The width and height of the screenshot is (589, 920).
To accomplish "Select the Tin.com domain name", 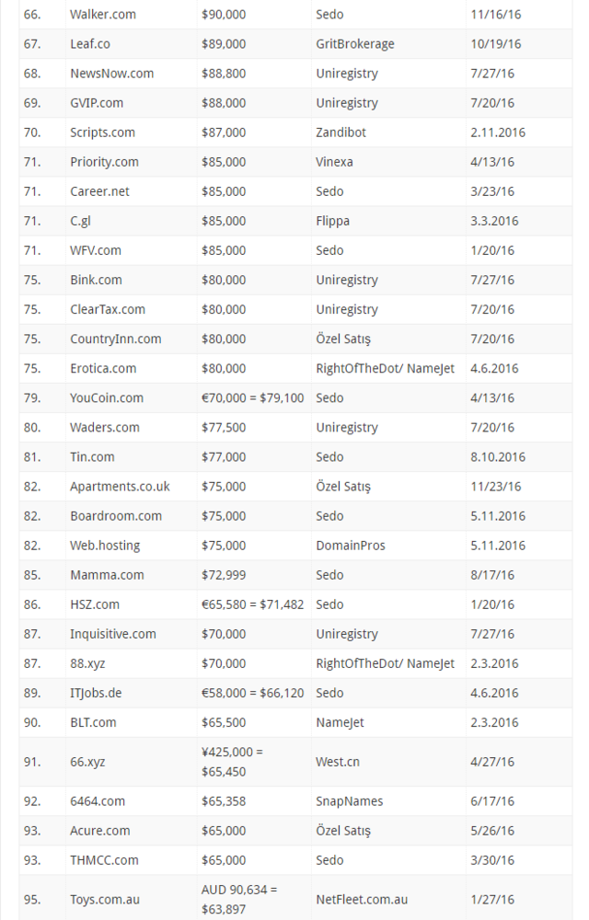I will click(92, 457).
